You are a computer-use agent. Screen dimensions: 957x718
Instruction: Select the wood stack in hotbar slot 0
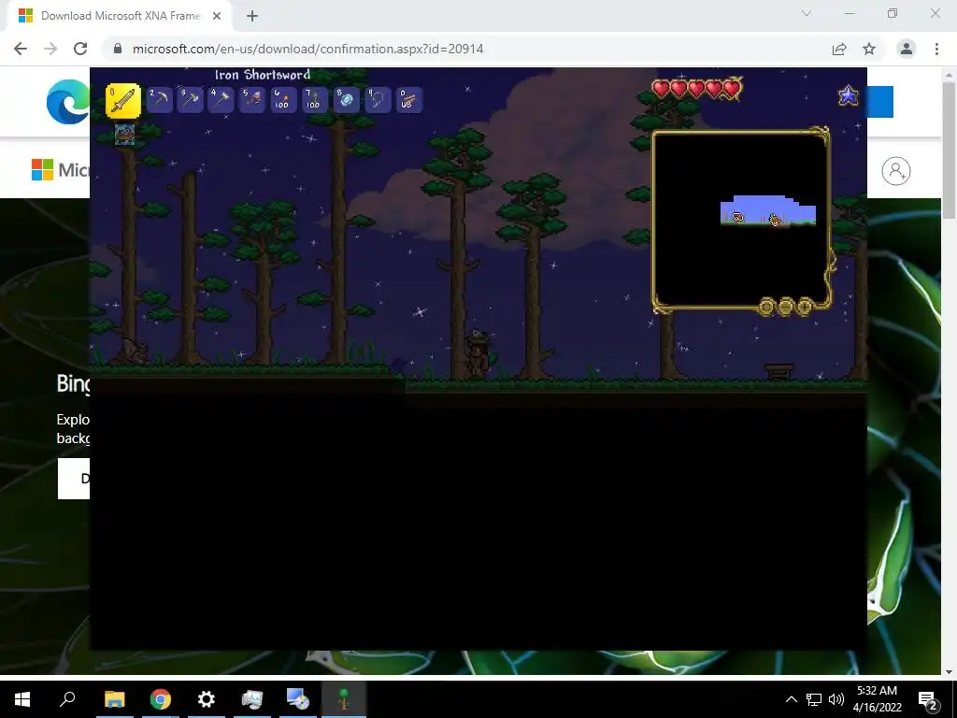(x=408, y=100)
